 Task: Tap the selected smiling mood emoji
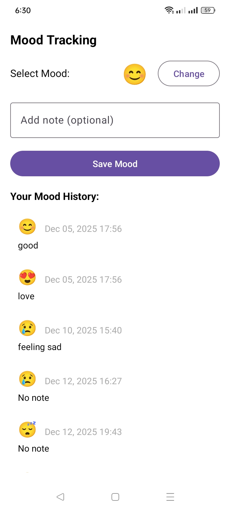coord(134,74)
